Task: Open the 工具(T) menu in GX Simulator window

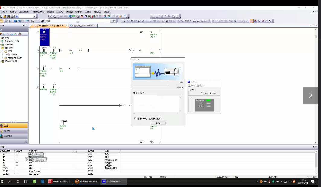Action: (192, 86)
